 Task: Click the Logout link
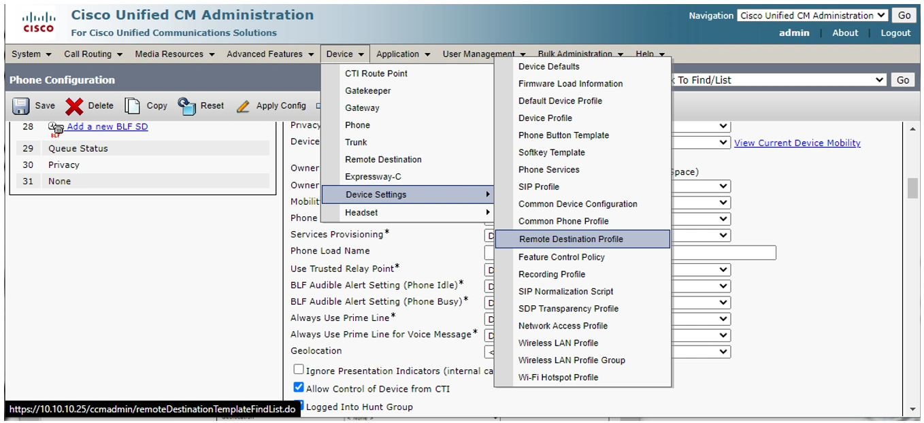(895, 33)
